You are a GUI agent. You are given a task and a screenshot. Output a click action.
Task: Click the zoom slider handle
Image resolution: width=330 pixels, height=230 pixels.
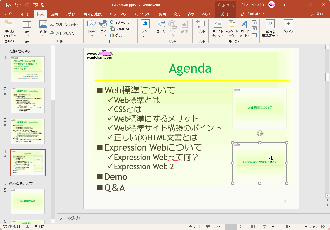point(287,227)
